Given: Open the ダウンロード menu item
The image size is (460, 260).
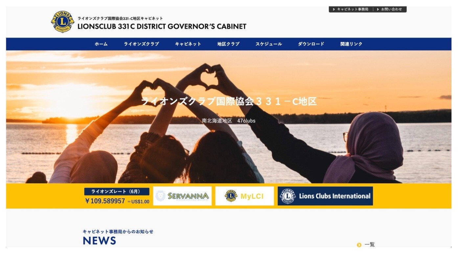Looking at the screenshot, I should click(311, 44).
